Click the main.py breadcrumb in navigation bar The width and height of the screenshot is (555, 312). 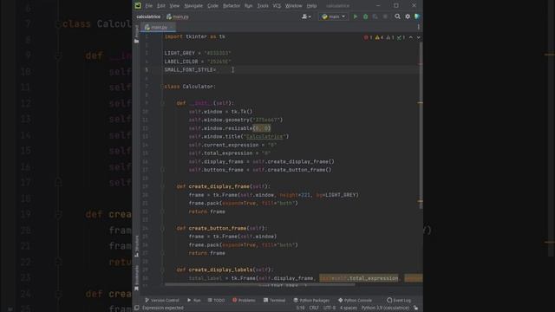178,16
